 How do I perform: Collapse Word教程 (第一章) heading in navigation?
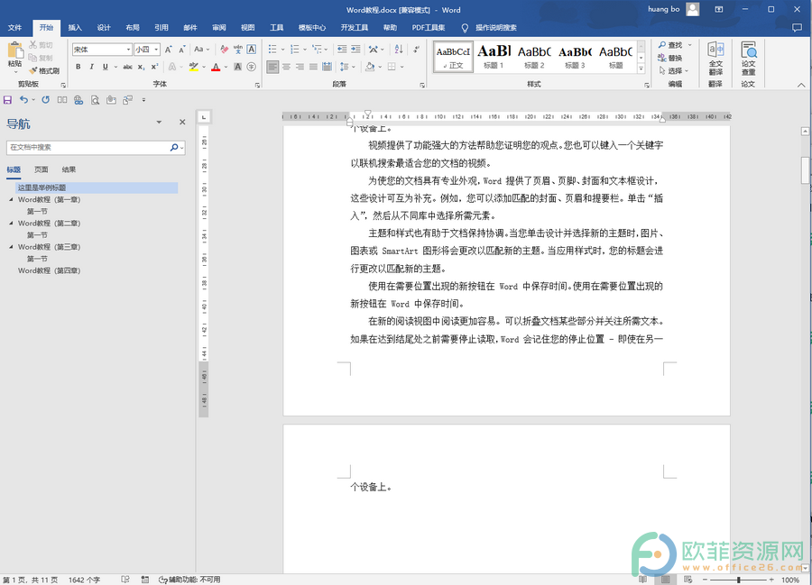tap(12, 199)
